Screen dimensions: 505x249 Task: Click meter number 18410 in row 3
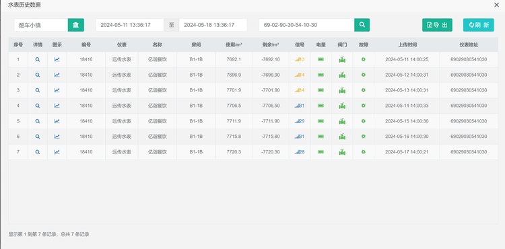(86, 90)
